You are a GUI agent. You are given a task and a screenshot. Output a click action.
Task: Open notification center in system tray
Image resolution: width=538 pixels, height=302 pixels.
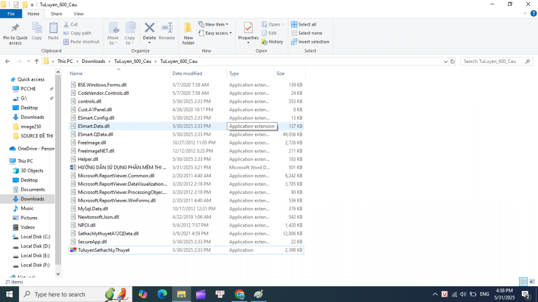pyautogui.click(x=525, y=294)
